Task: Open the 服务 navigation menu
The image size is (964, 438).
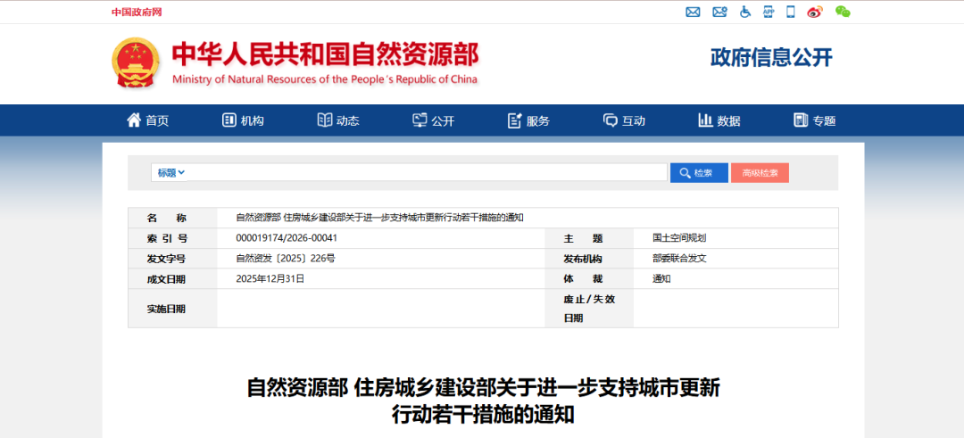Action: click(528, 120)
